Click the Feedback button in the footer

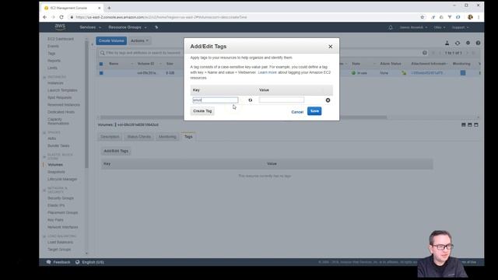(58, 262)
